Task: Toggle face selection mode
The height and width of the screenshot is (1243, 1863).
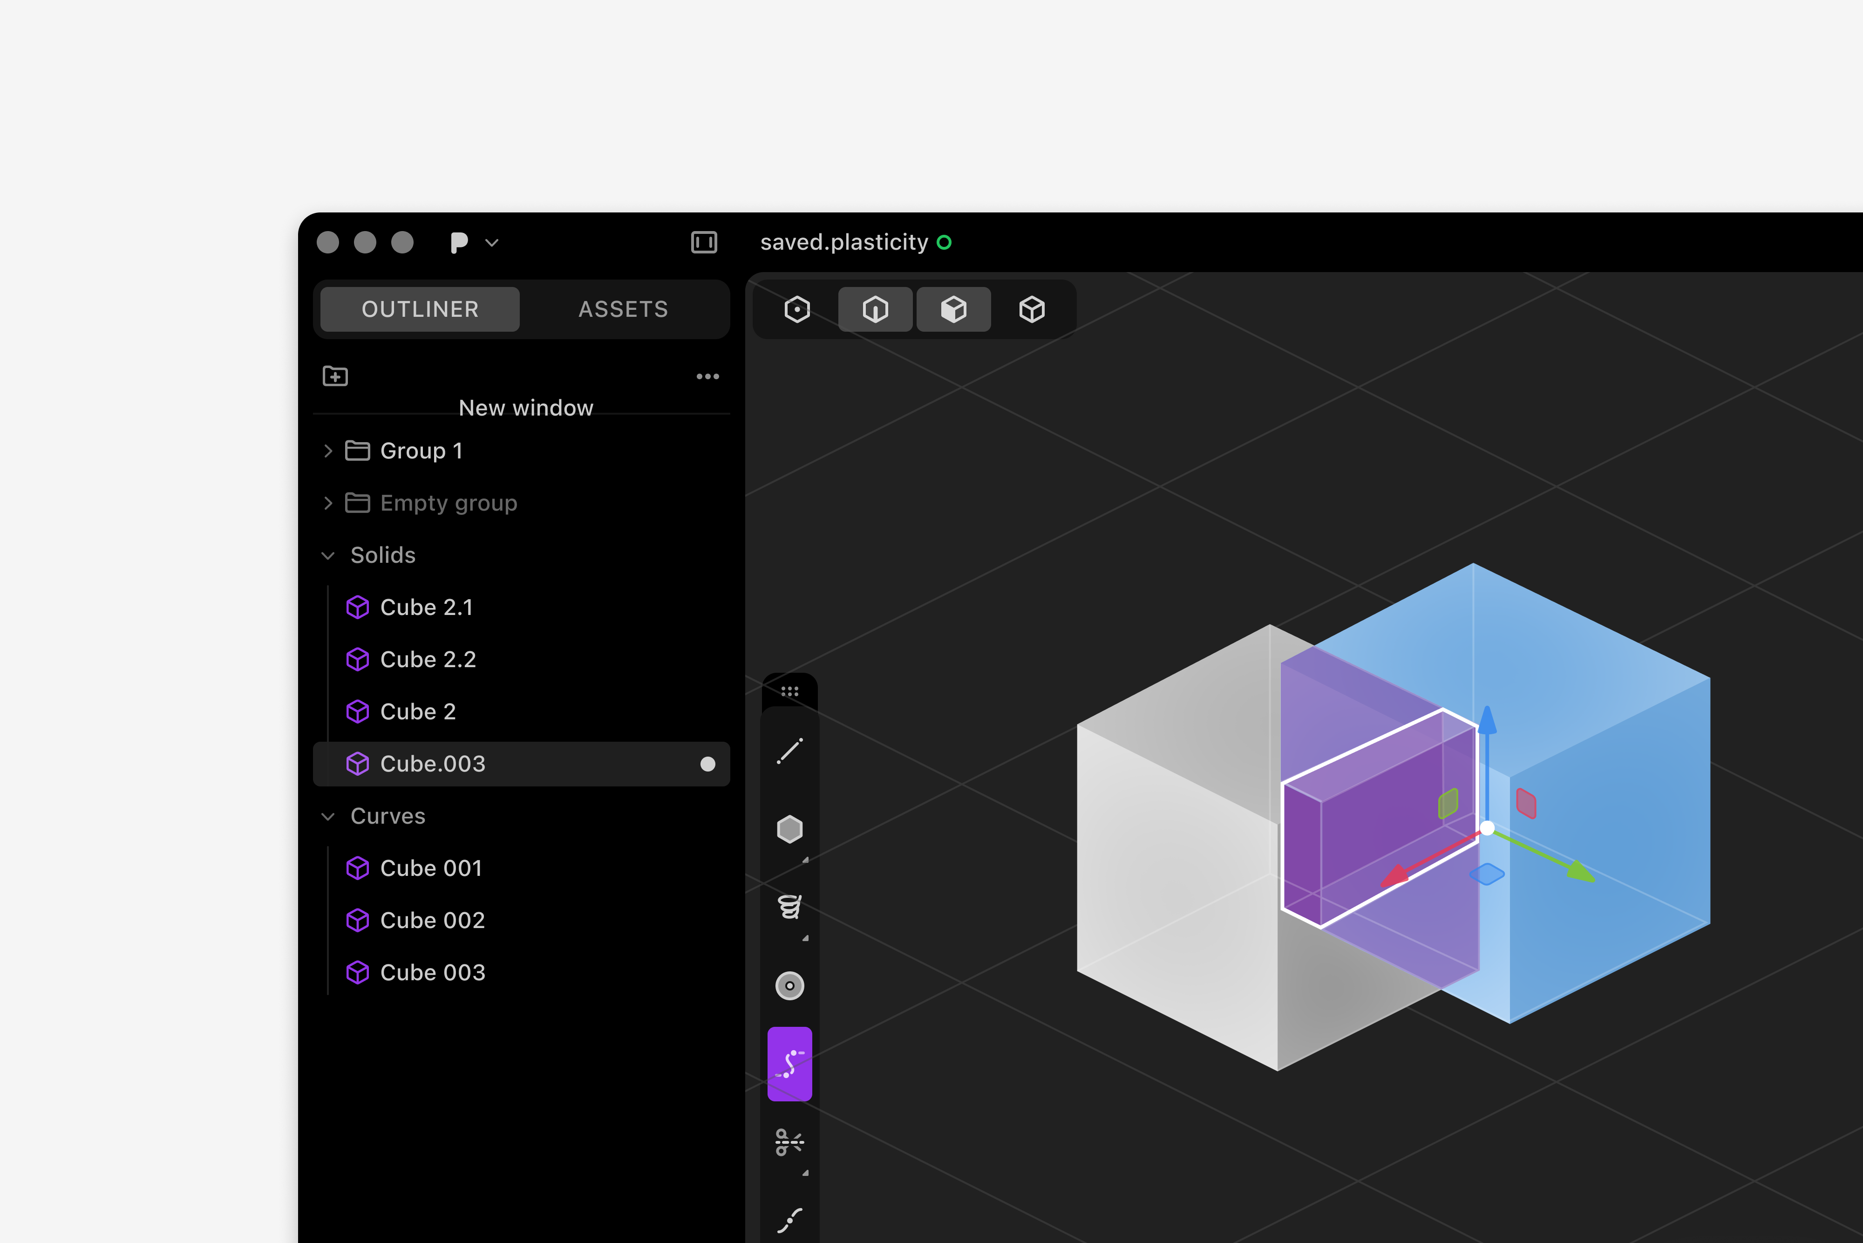Action: coord(953,309)
